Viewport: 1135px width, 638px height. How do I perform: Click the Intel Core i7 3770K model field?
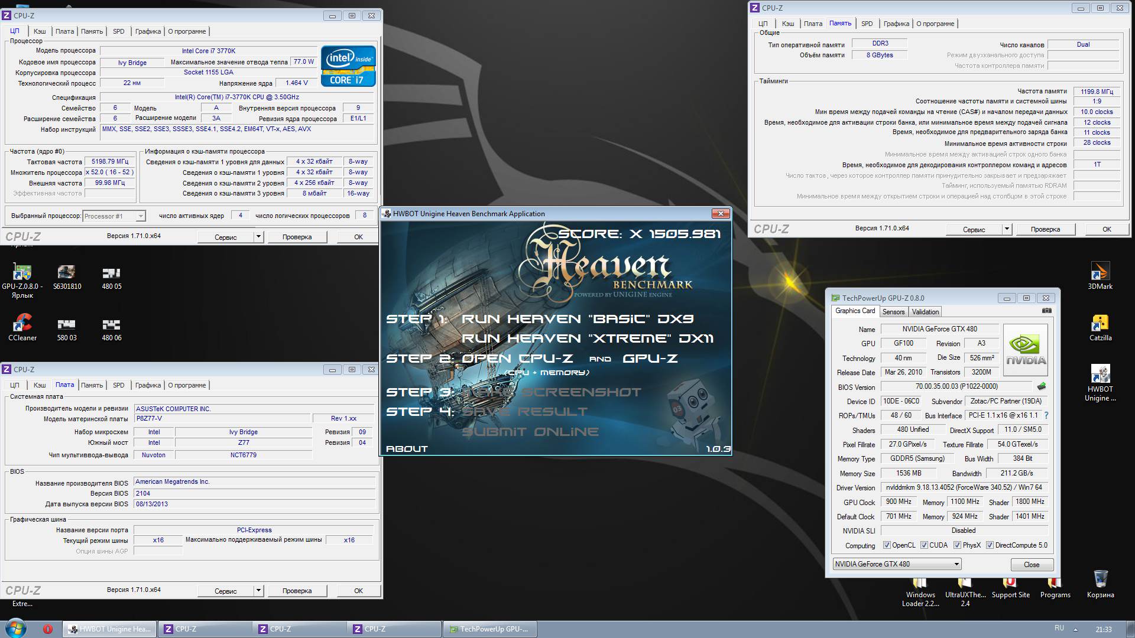(x=209, y=51)
